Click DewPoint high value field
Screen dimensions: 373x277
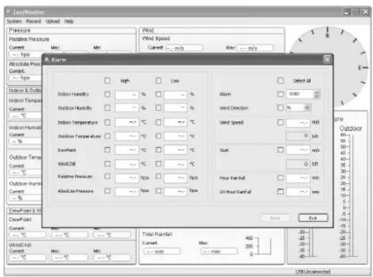click(x=127, y=150)
